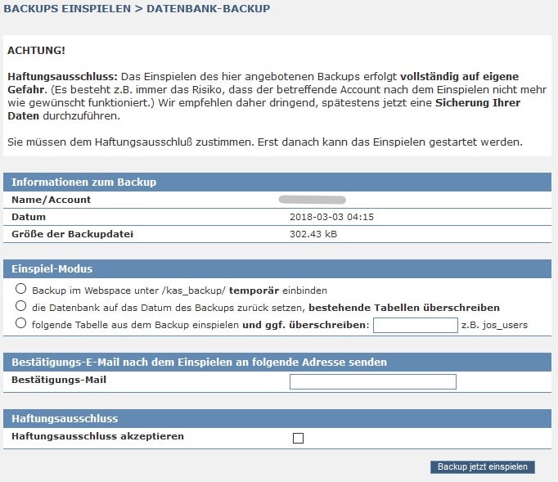This screenshot has height=482, width=558.
Task: Click Größe der Backupdatei label
Action: coord(72,234)
